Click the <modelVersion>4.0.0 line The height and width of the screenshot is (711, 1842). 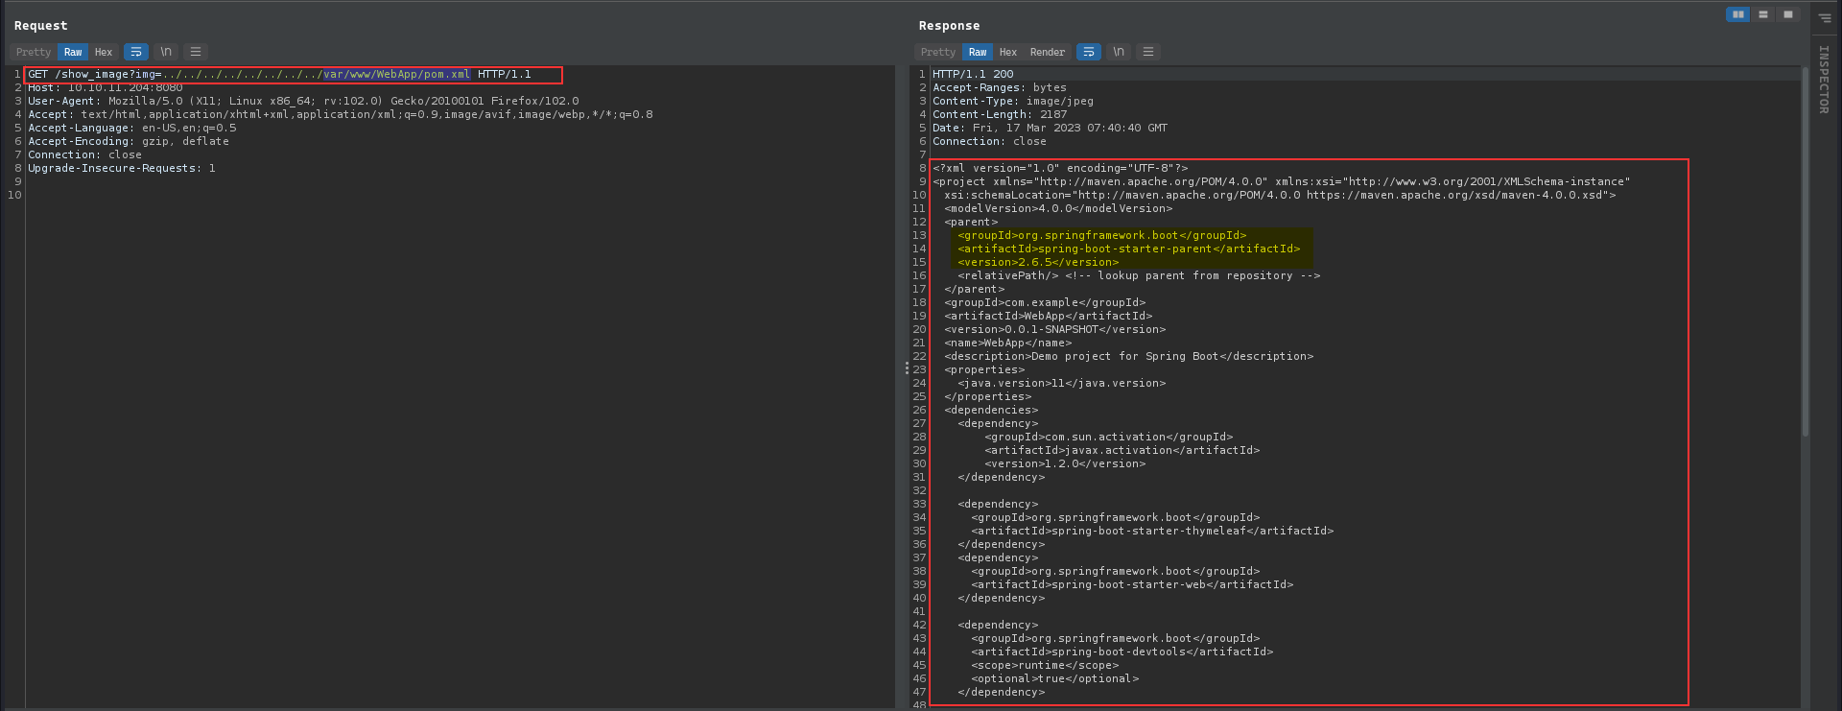coord(1059,208)
